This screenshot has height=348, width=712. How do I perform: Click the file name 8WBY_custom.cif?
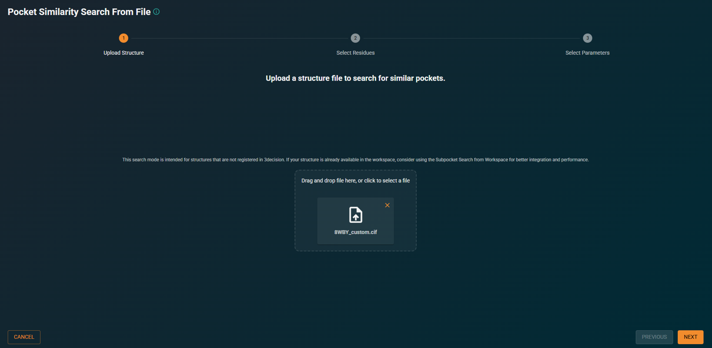[x=356, y=231]
